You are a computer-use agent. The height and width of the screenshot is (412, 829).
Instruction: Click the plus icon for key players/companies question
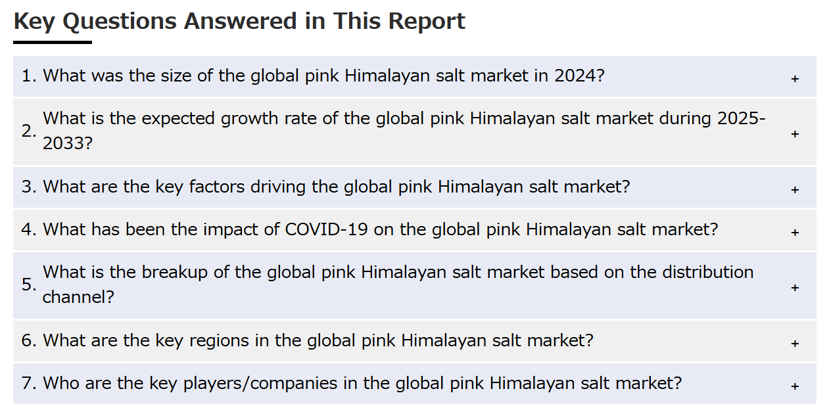pyautogui.click(x=795, y=386)
